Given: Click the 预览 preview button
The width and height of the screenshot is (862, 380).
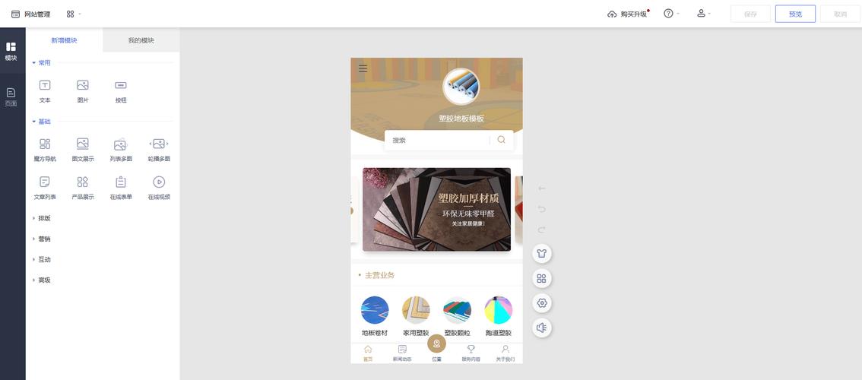Looking at the screenshot, I should [x=795, y=14].
